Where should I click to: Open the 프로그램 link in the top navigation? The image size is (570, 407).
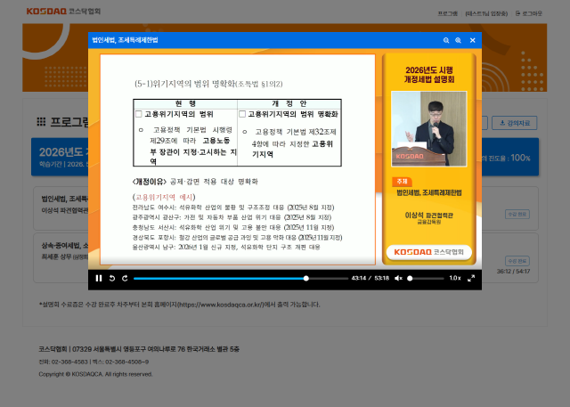447,13
